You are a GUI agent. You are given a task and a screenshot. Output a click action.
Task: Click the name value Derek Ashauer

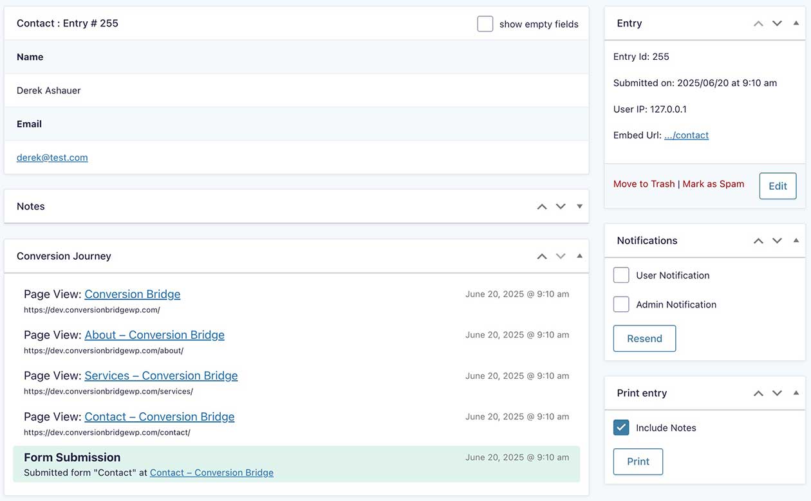(x=49, y=91)
